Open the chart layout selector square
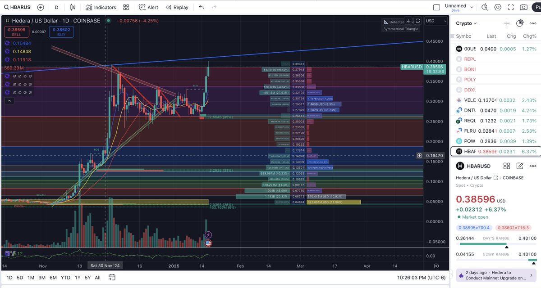 click(436, 7)
